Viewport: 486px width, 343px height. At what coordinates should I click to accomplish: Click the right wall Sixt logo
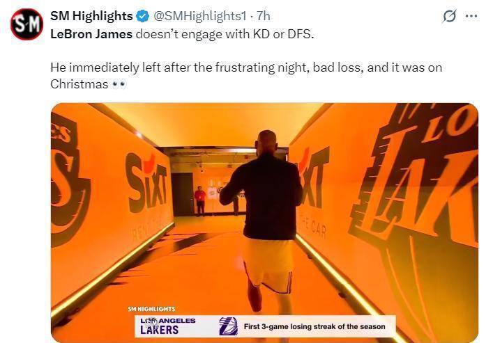(313, 177)
